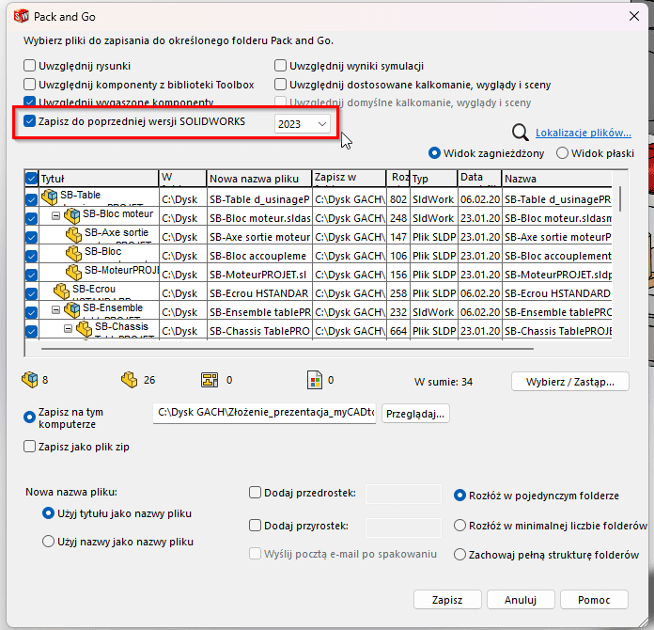Click the other-files count icon showing 0

point(315,380)
